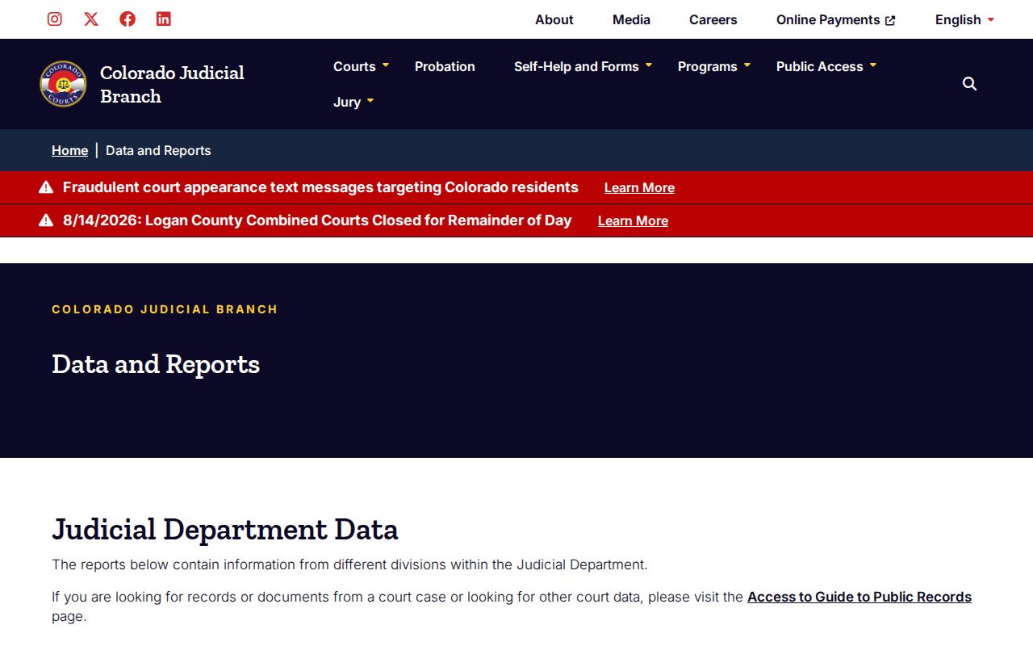Screen dimensions: 1033x646
Task: Click the Colorado Judicial Branch site title
Action: pyautogui.click(x=172, y=84)
